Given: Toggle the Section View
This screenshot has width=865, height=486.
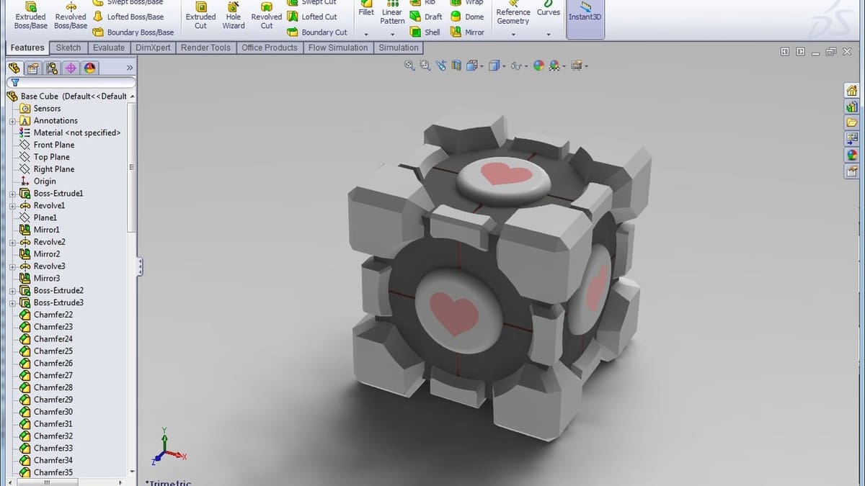Looking at the screenshot, I should click(456, 66).
